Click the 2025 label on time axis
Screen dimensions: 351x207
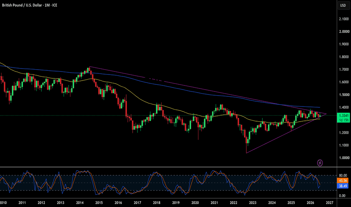(x=291, y=203)
